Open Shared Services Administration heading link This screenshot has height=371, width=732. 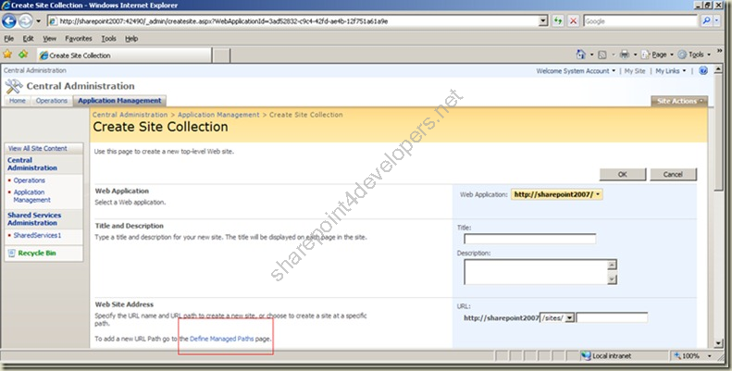point(34,219)
